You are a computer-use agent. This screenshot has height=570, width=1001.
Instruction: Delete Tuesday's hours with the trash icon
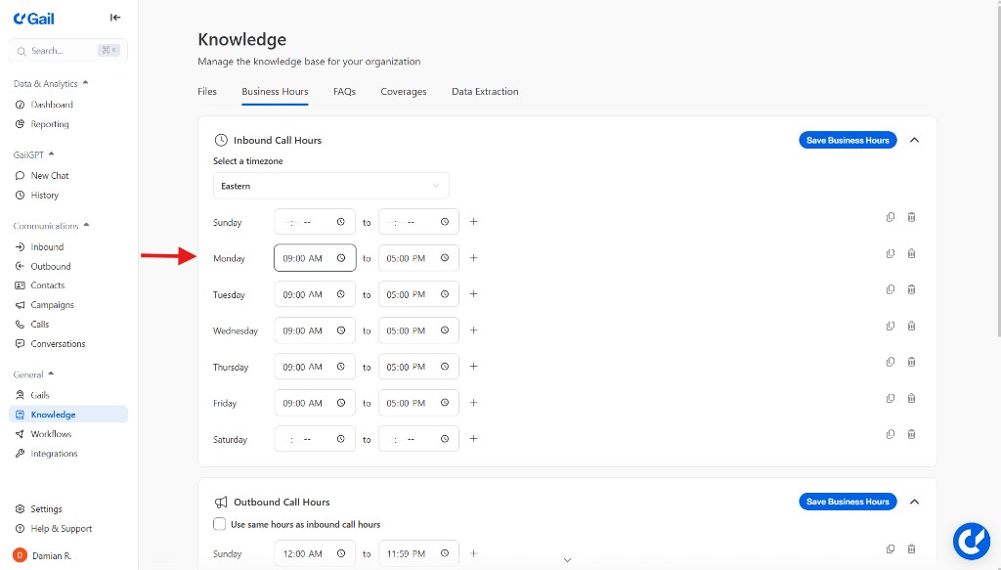tap(911, 289)
